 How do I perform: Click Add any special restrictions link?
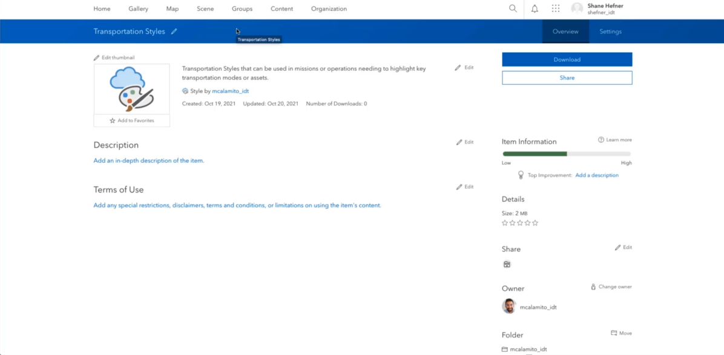coord(237,205)
